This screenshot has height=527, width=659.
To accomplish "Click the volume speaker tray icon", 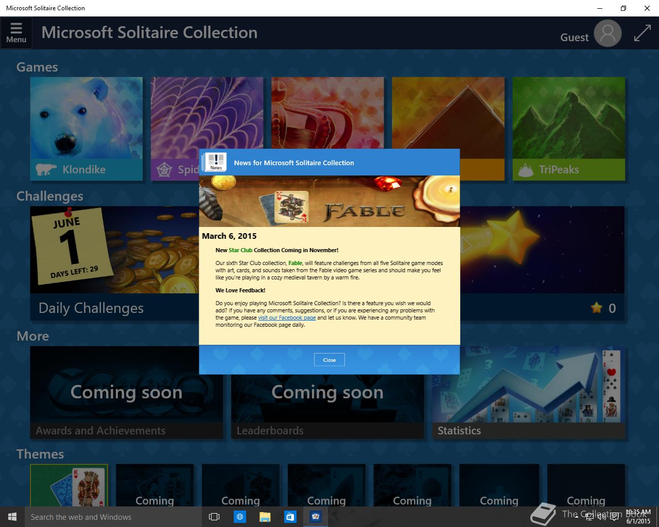I will click(x=601, y=517).
